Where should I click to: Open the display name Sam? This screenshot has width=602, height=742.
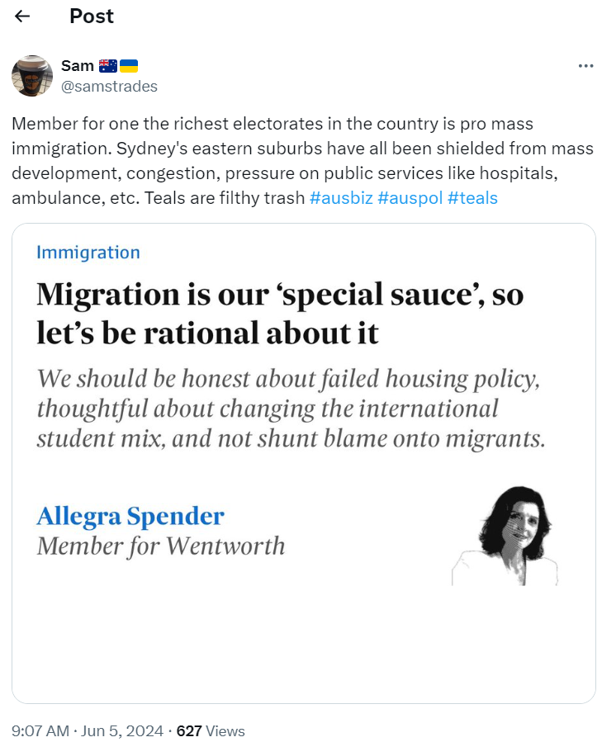[x=77, y=66]
